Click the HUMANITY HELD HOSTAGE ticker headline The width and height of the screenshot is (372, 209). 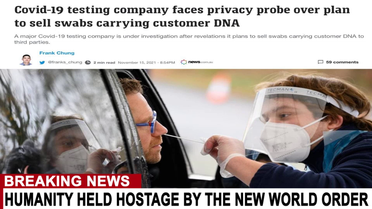pyautogui.click(x=186, y=199)
